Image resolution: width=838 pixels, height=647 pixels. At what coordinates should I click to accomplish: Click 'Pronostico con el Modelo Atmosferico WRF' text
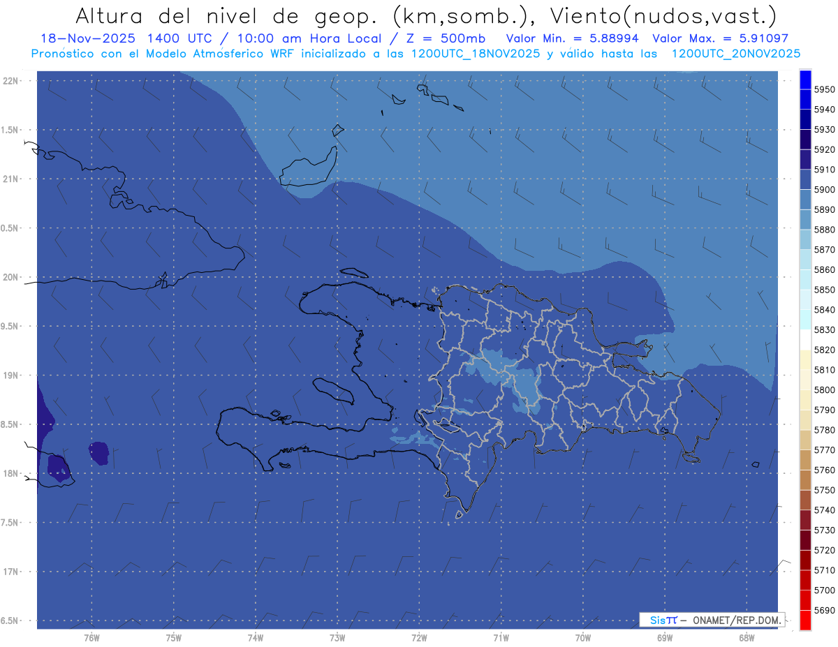pos(163,53)
